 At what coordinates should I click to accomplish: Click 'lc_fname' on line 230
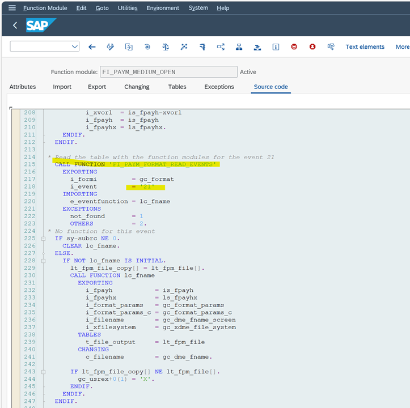(x=140, y=275)
